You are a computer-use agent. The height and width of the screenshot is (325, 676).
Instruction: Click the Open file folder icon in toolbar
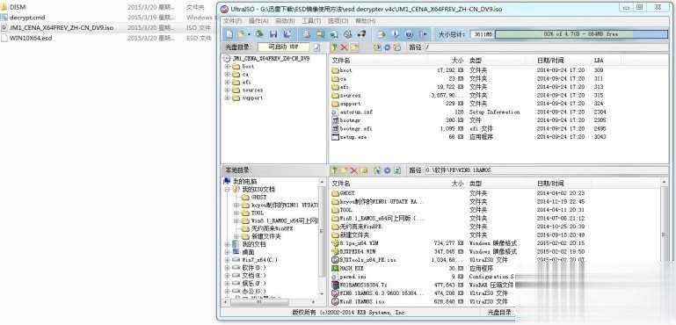click(x=241, y=34)
